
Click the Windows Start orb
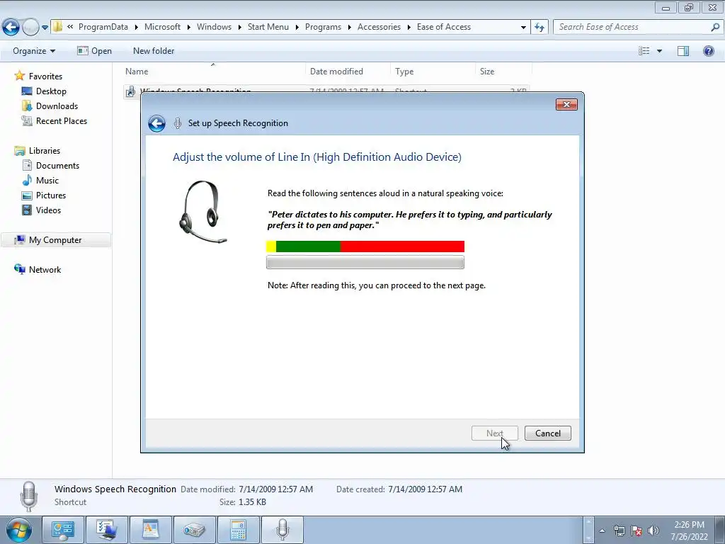pos(18,530)
